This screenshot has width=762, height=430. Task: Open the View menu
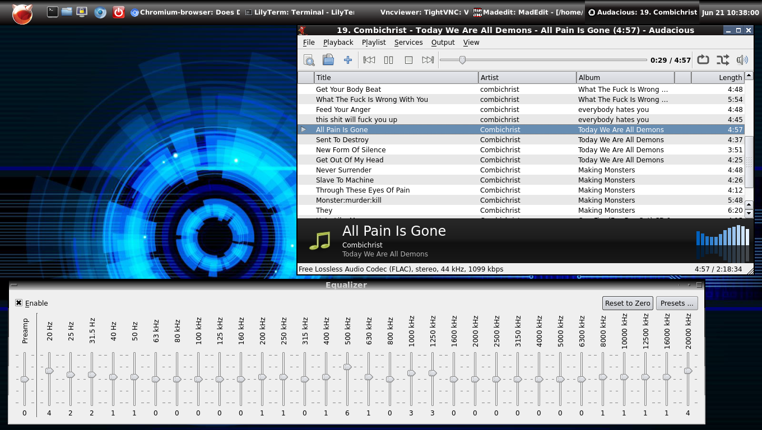point(471,43)
